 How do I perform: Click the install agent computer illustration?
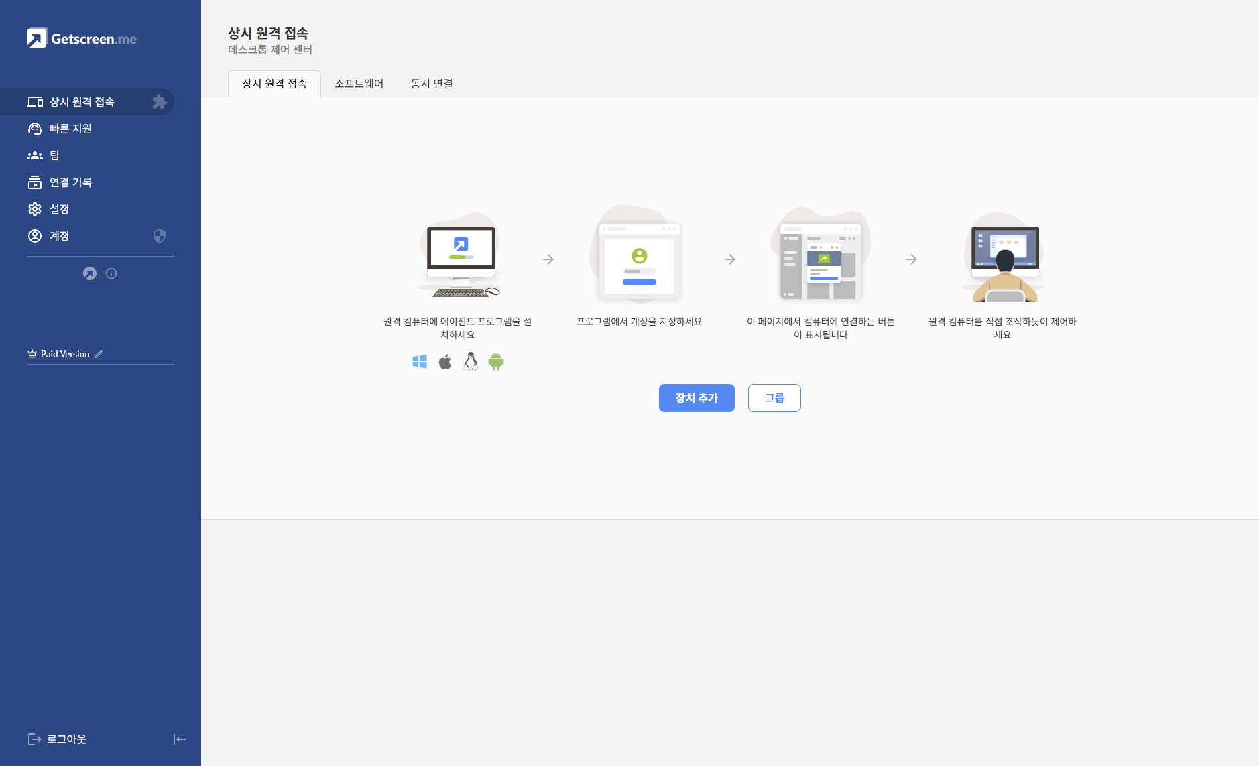click(x=459, y=257)
